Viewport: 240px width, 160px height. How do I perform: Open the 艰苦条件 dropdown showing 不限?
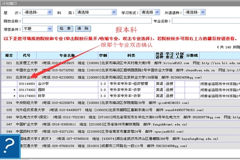(38, 29)
